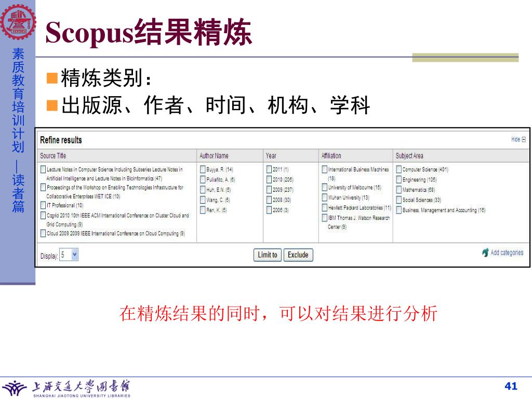Check the Huh, E.N. author box
532x399 pixels.
pyautogui.click(x=203, y=189)
